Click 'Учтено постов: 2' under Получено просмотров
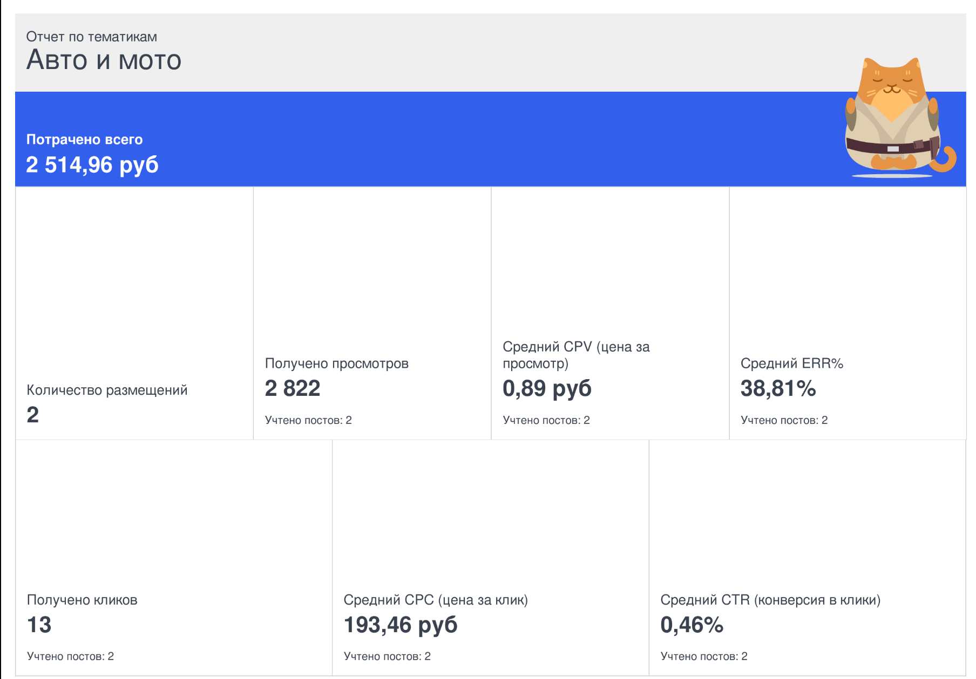Image resolution: width=976 pixels, height=679 pixels. click(x=308, y=420)
